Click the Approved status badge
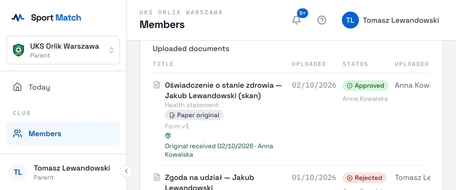The height and width of the screenshot is (190, 456). click(366, 86)
